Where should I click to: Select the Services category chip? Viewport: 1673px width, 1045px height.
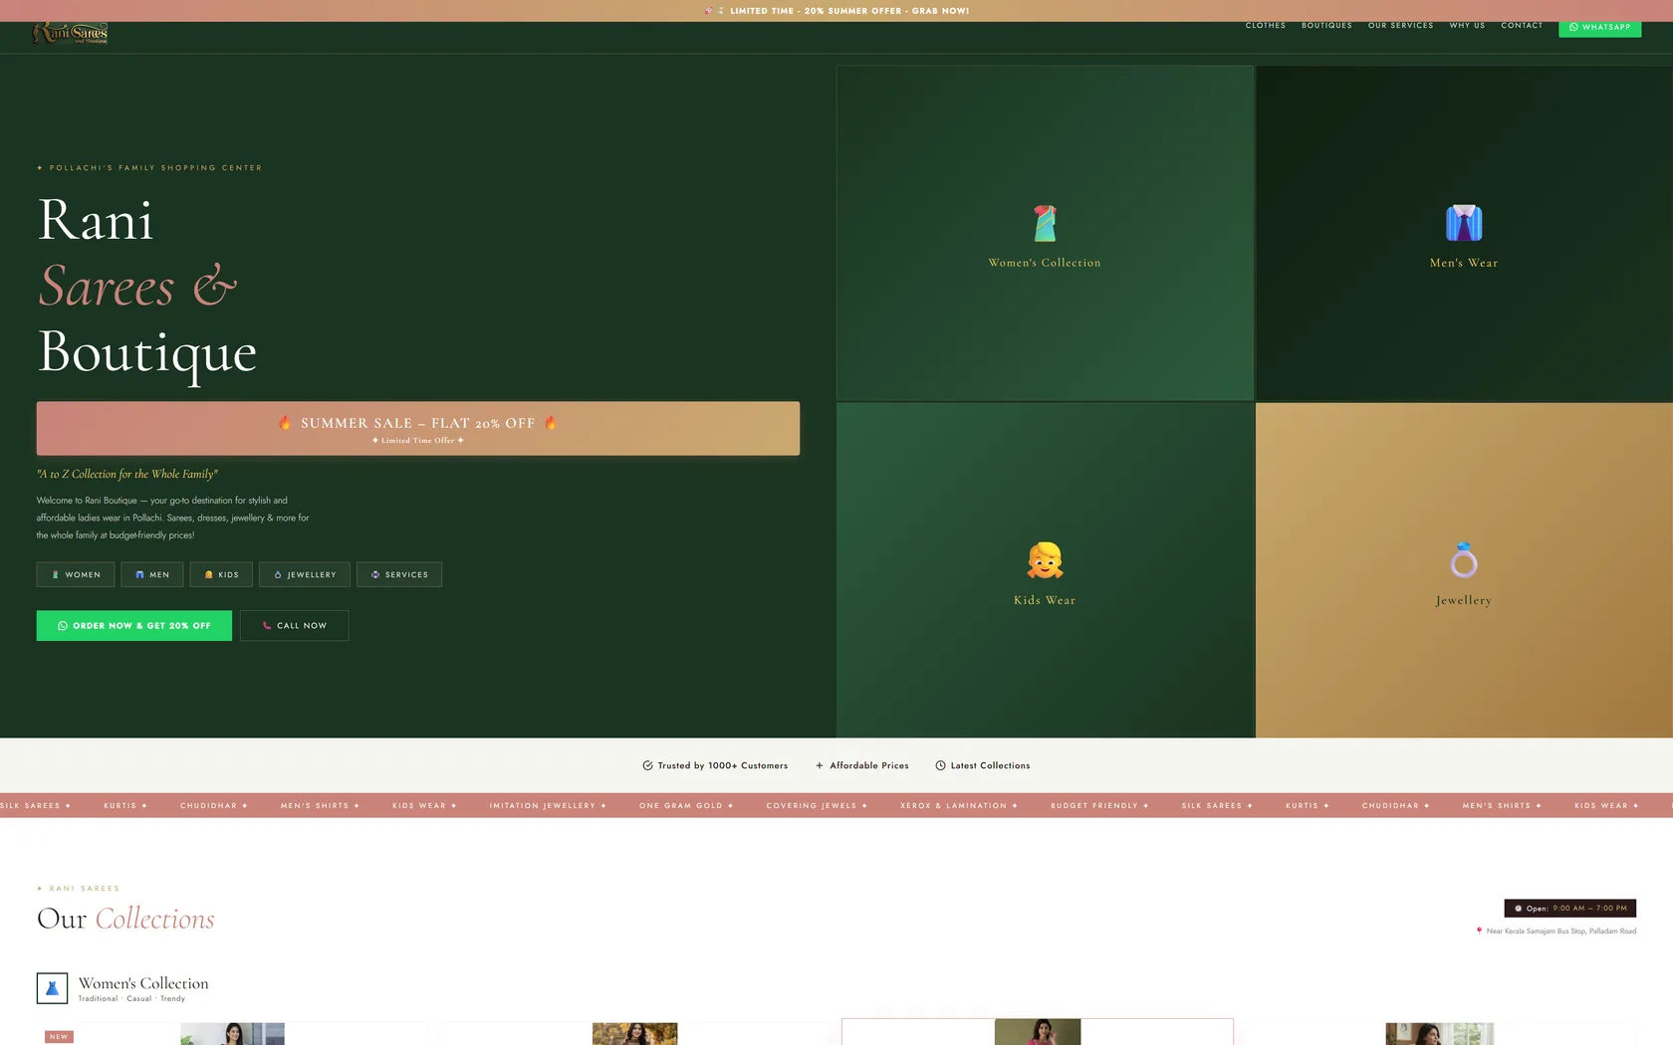point(399,574)
